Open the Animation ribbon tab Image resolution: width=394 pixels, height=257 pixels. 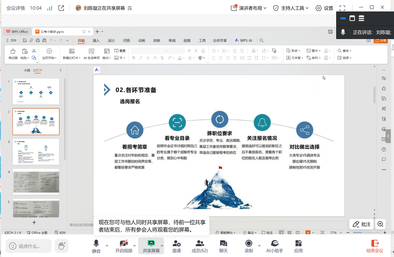point(142,41)
